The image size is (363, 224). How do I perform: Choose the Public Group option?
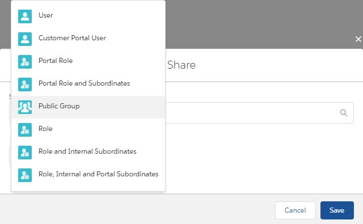88,107
